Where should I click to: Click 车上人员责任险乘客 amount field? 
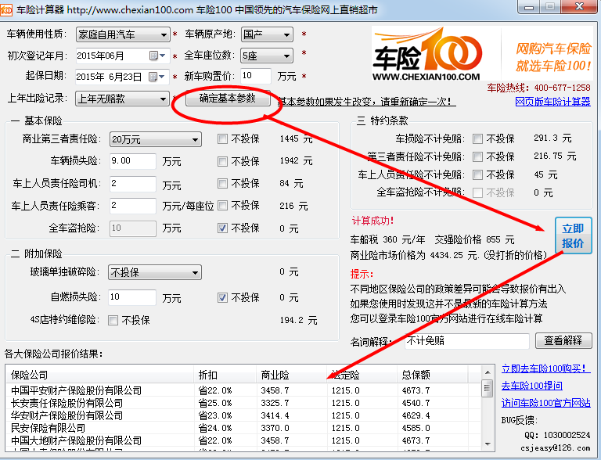tap(132, 206)
